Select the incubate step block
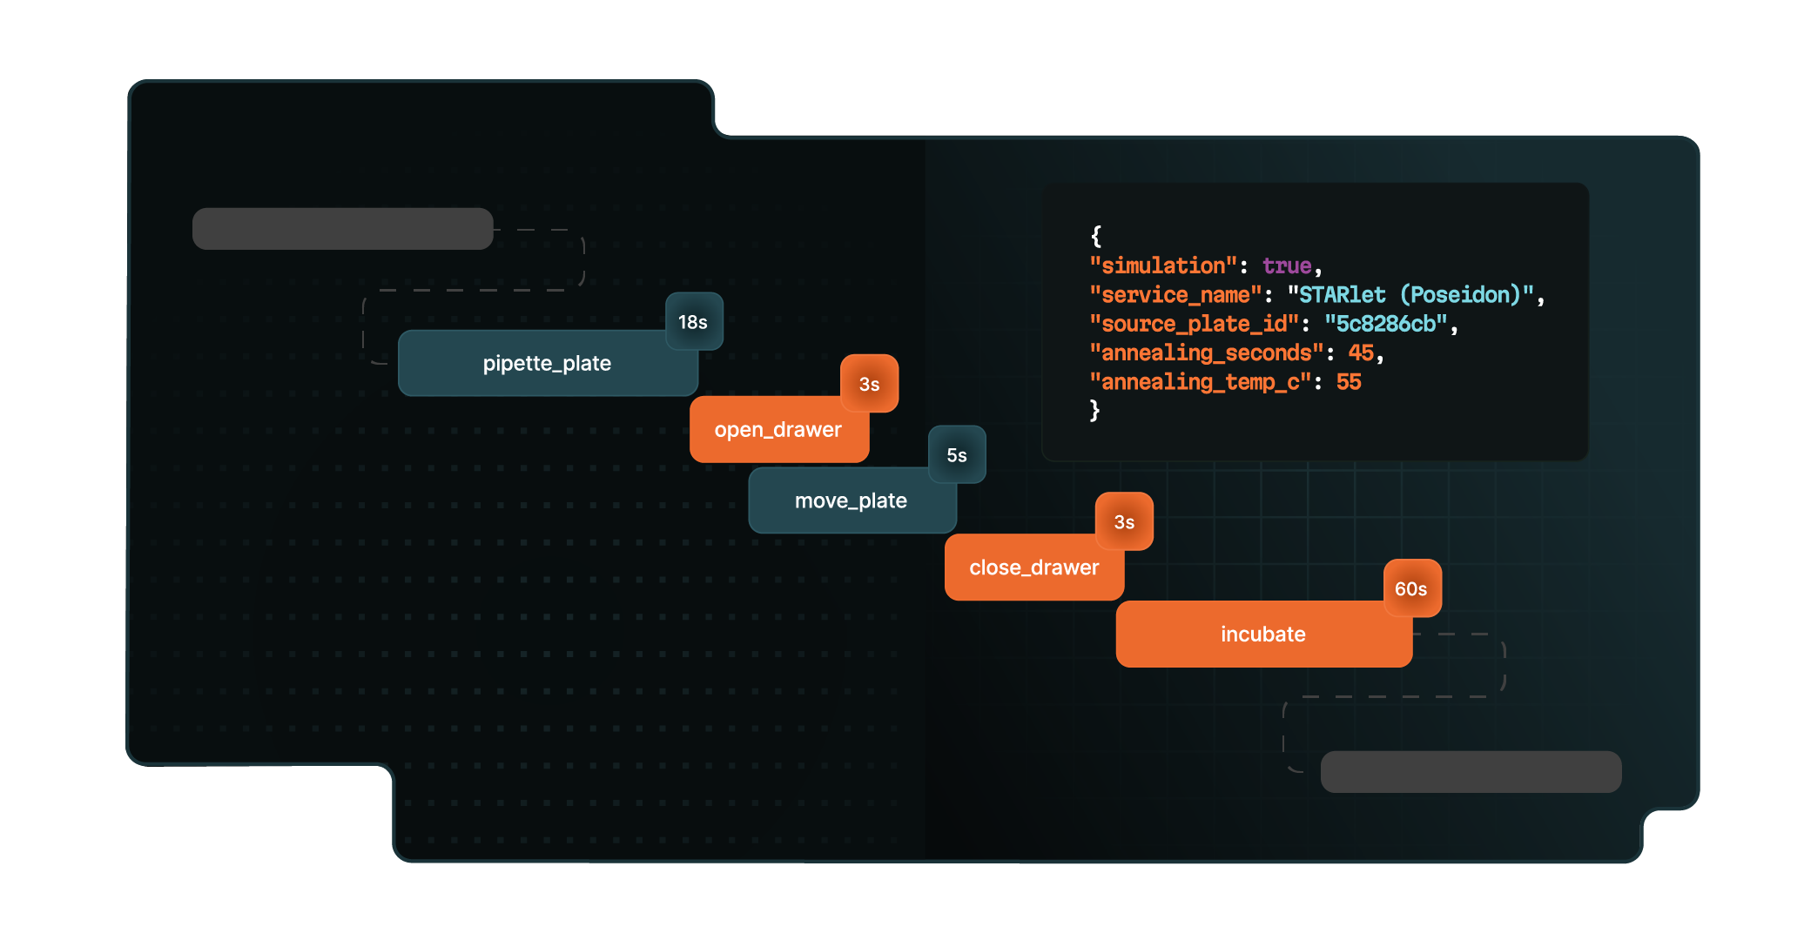This screenshot has height=940, width=1804. point(1262,634)
